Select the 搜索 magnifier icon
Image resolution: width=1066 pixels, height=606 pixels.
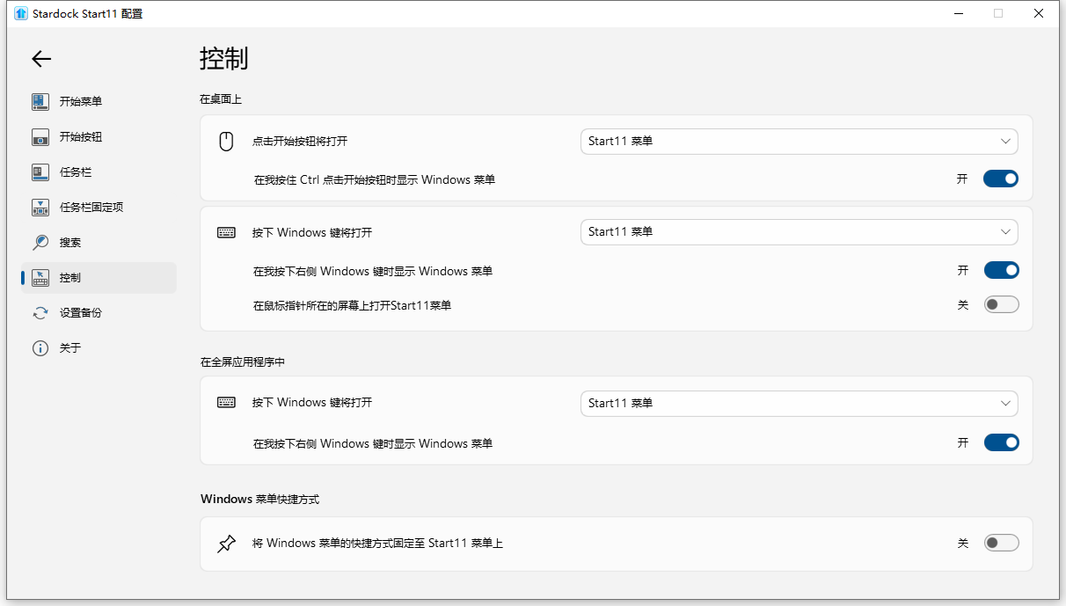click(x=40, y=242)
